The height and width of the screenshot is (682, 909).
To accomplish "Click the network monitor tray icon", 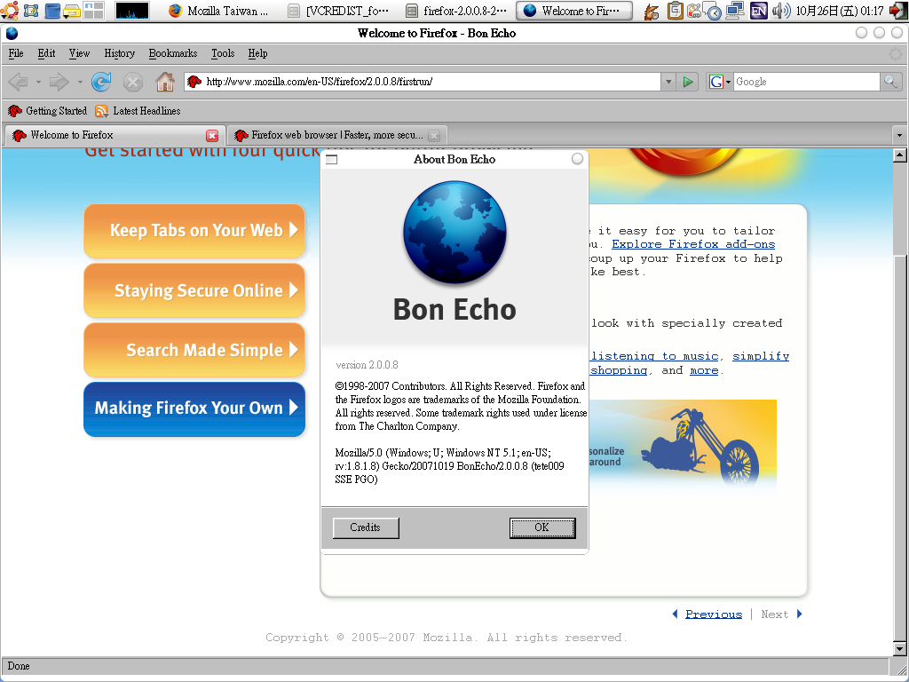I will coord(735,11).
